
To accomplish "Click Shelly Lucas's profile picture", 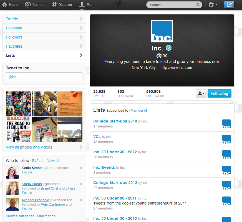I will click(x=12, y=188).
